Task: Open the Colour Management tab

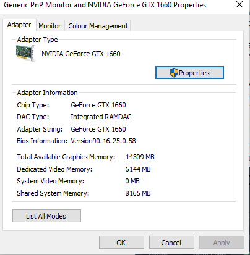Action: 98,26
